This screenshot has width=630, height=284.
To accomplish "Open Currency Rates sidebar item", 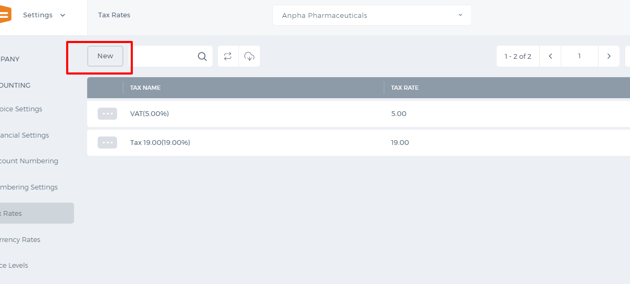I will tap(20, 239).
